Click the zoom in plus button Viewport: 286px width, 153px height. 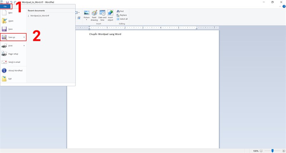point(283,151)
